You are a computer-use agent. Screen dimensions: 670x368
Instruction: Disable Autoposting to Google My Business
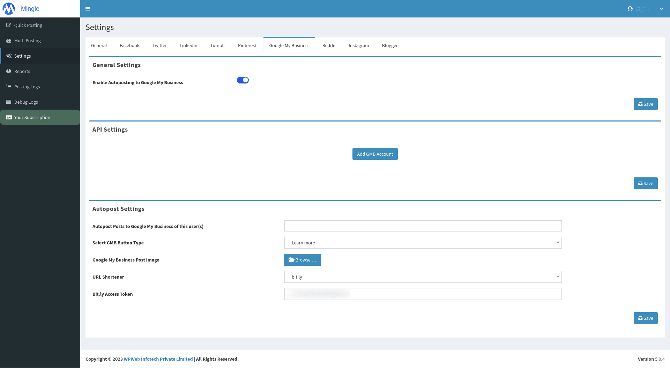coord(243,80)
